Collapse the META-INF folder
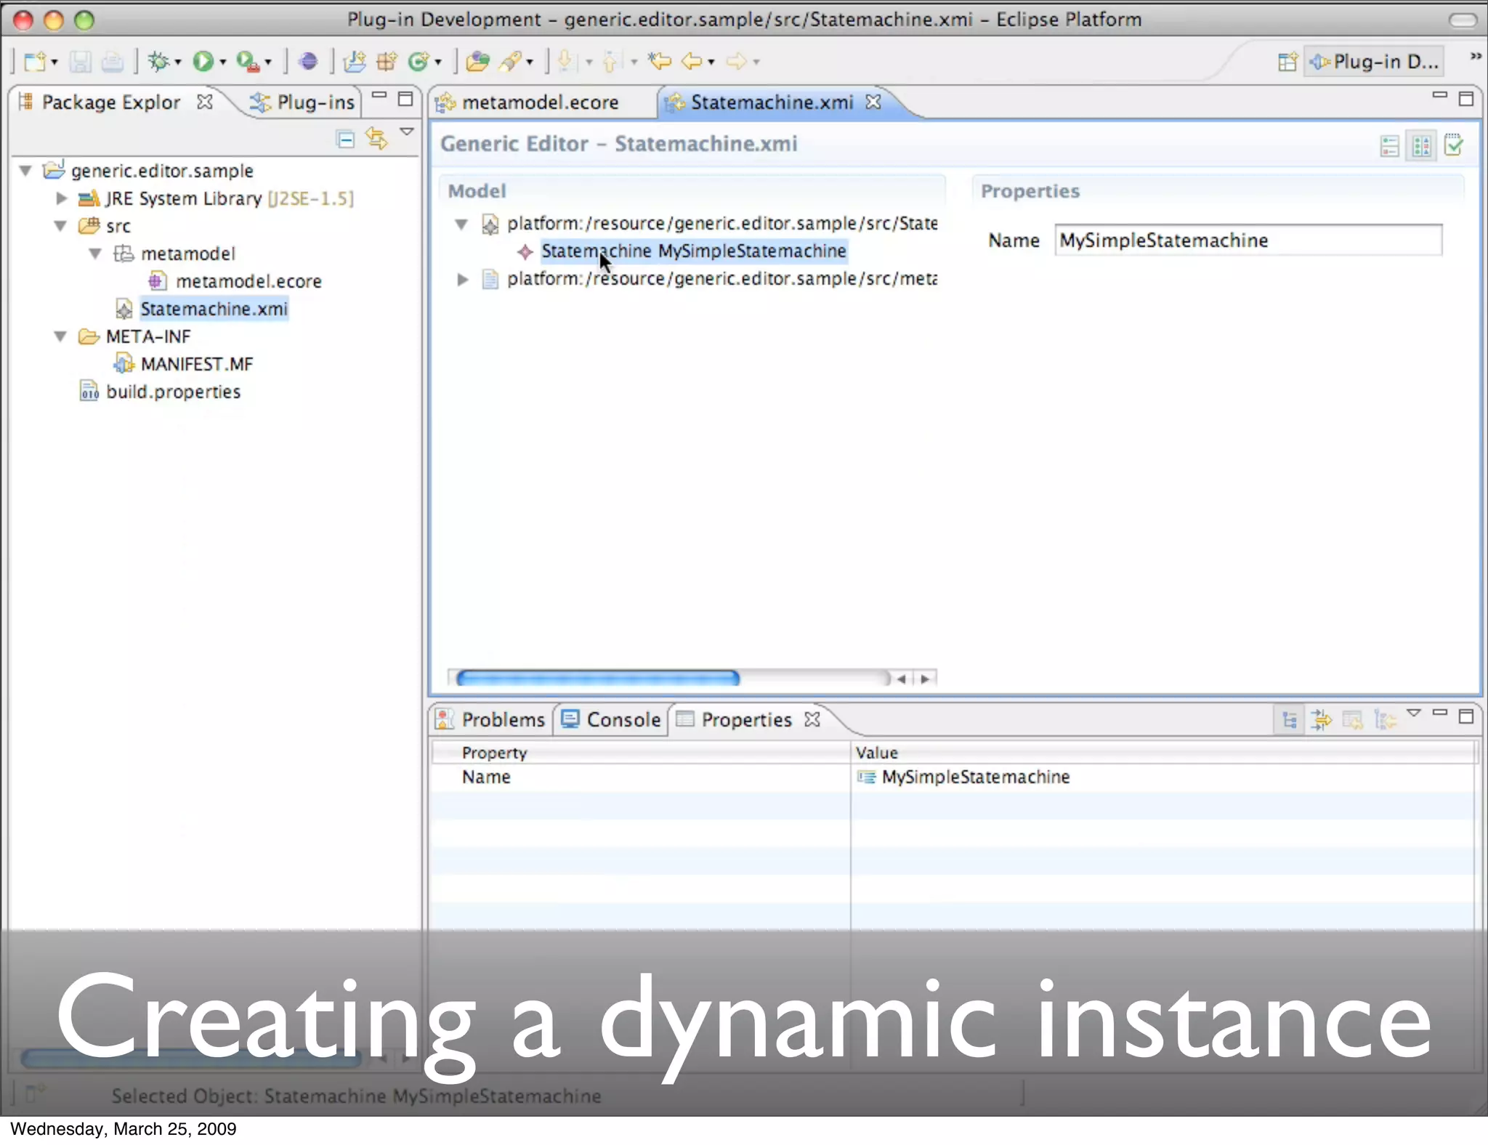Image resolution: width=1488 pixels, height=1145 pixels. [61, 336]
